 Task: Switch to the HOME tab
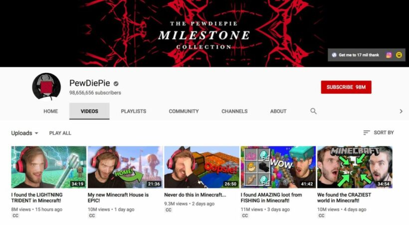(x=50, y=111)
